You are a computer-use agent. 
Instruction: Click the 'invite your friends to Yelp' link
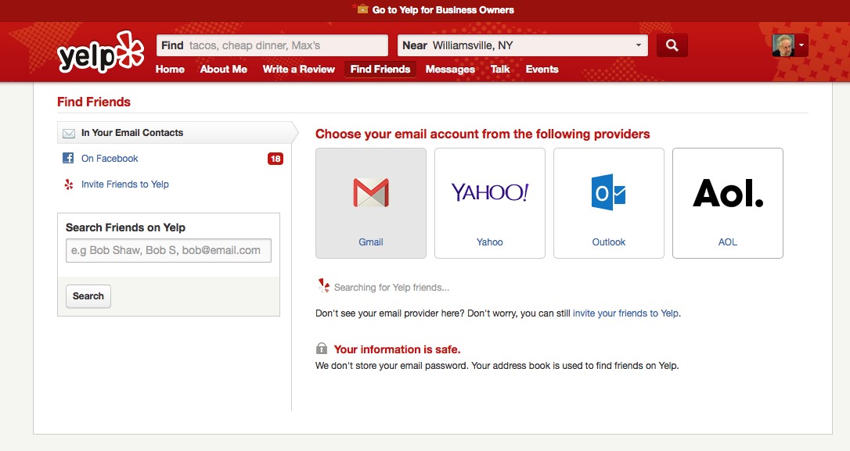(x=625, y=313)
